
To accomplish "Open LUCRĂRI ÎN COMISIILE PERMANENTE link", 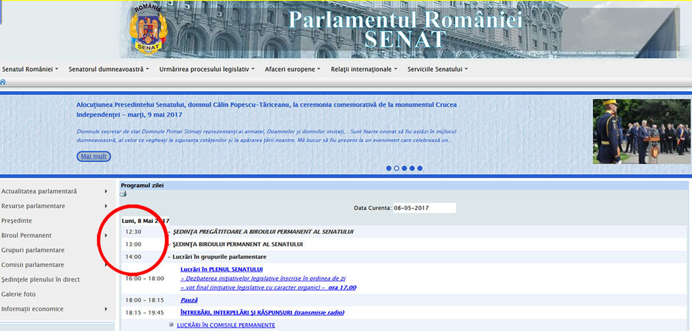I will point(226,325).
